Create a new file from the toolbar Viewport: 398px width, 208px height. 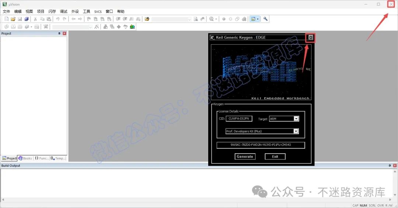7,19
